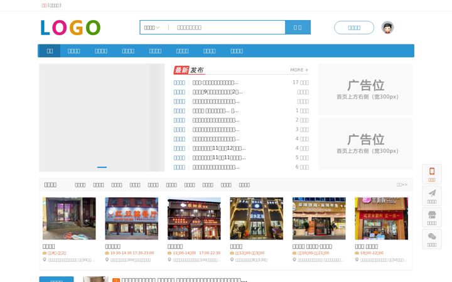Click the hours icon beside 10:00-21:00 hours

pyautogui.click(x=294, y=253)
